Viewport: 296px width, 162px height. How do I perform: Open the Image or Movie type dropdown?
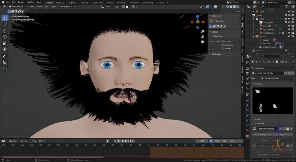tap(277, 78)
